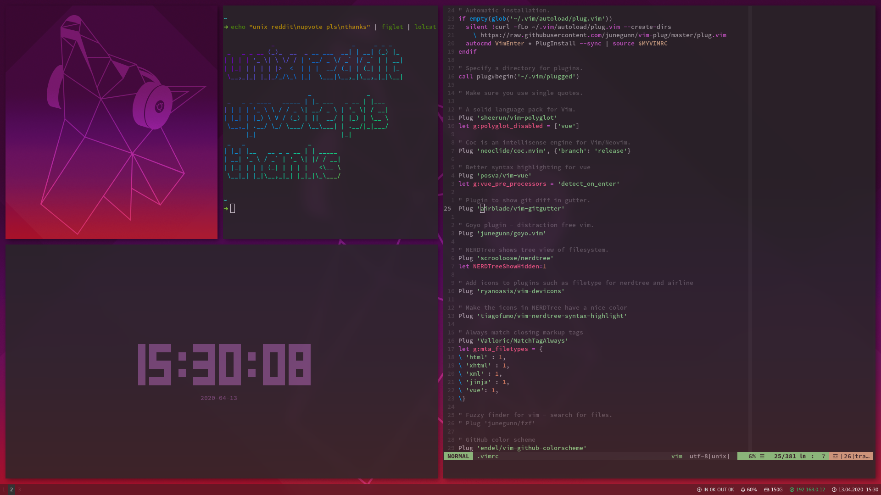Click the 6% file position indicator
The height and width of the screenshot is (495, 881).
pyautogui.click(x=752, y=456)
